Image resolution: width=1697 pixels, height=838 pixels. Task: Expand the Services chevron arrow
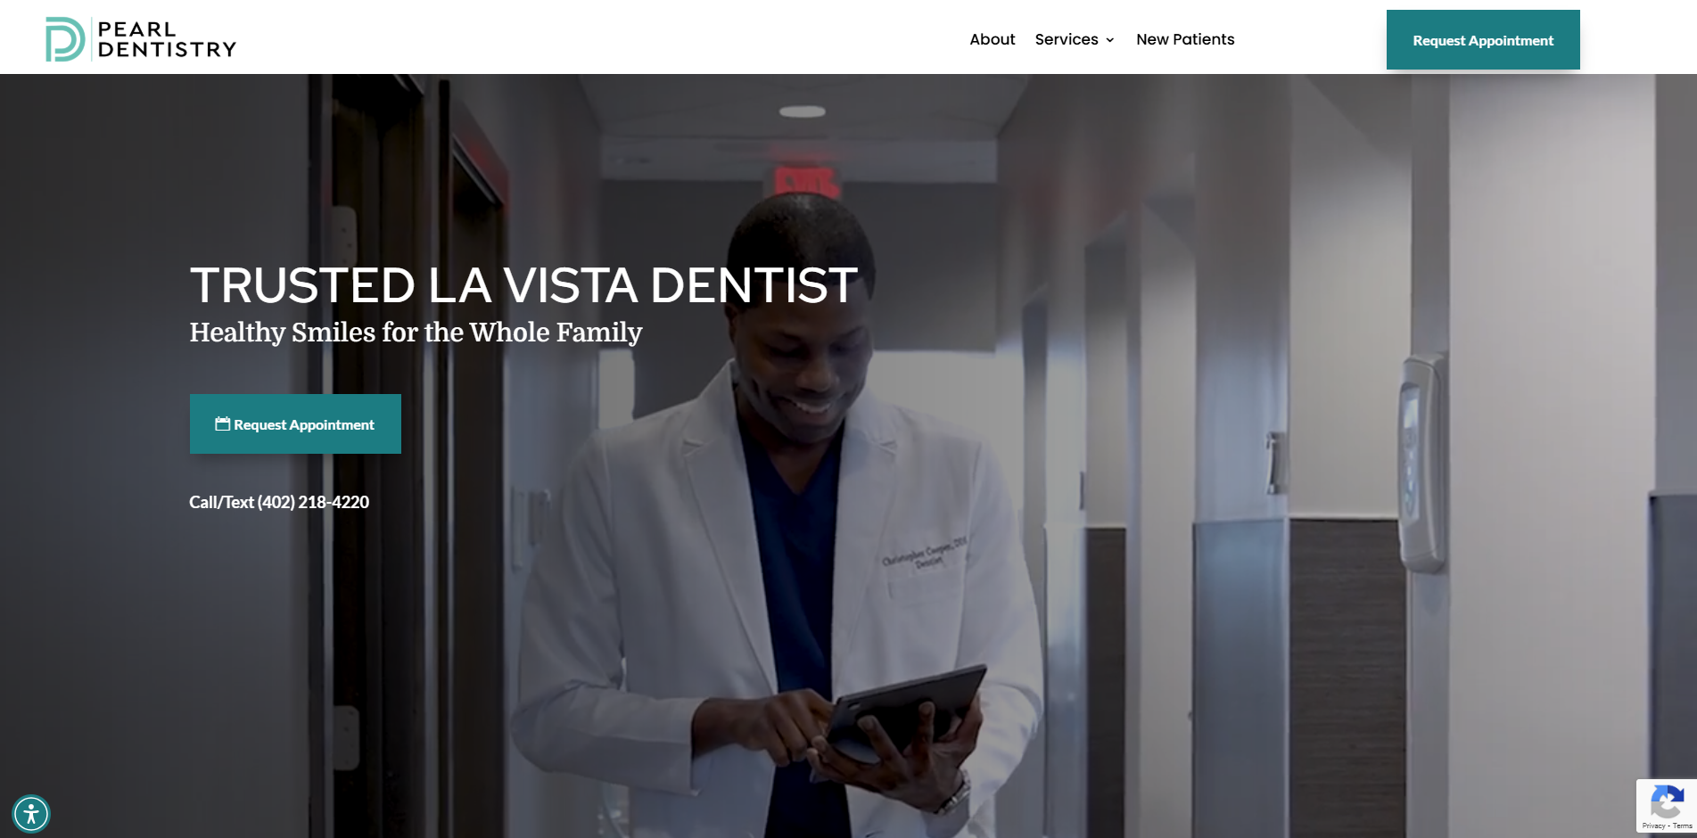[x=1110, y=40]
